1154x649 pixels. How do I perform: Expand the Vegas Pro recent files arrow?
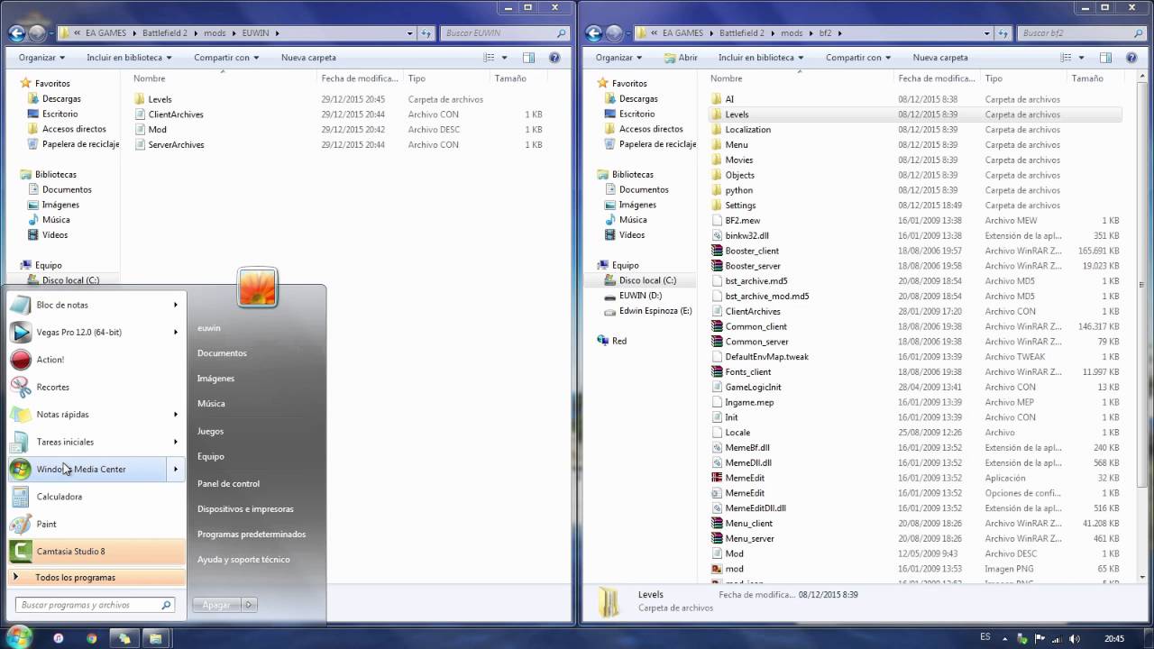click(176, 332)
